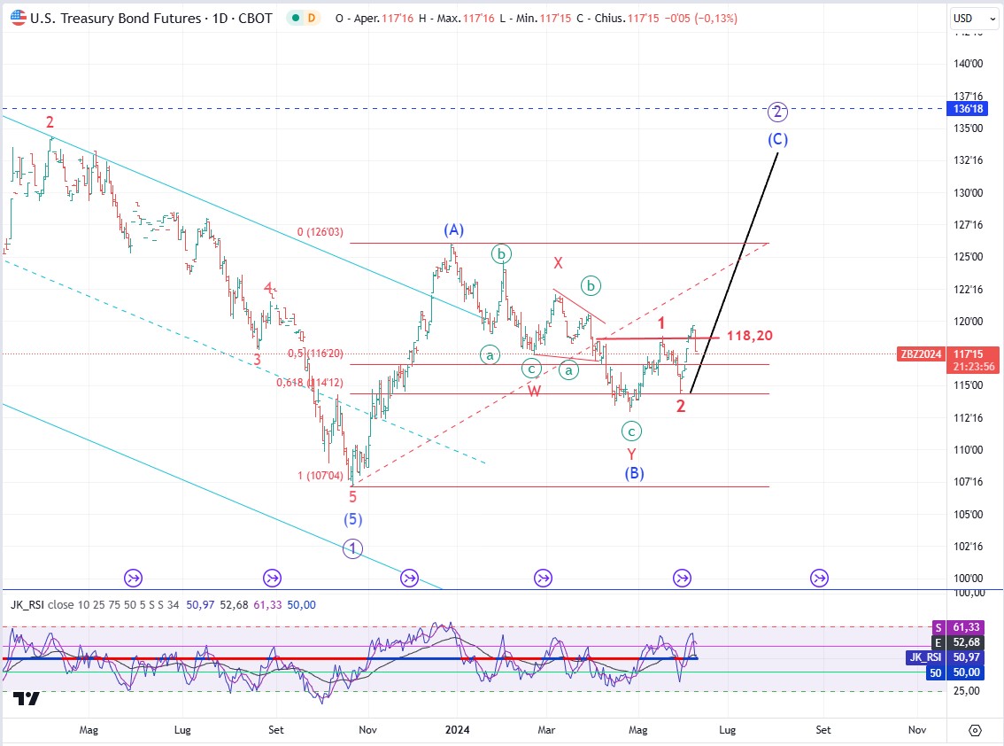Click the contract event marker above Set 2024

coord(820,578)
